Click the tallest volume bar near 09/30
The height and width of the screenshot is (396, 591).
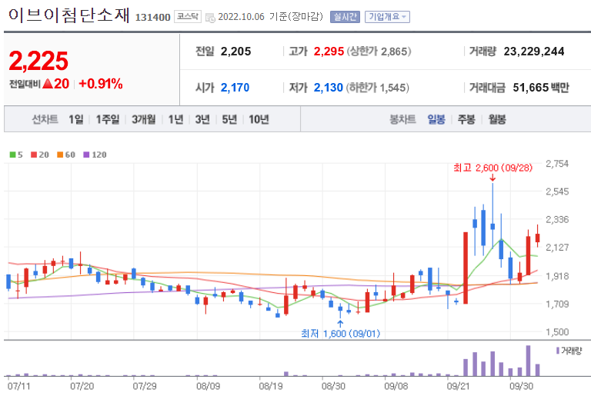[529, 361]
